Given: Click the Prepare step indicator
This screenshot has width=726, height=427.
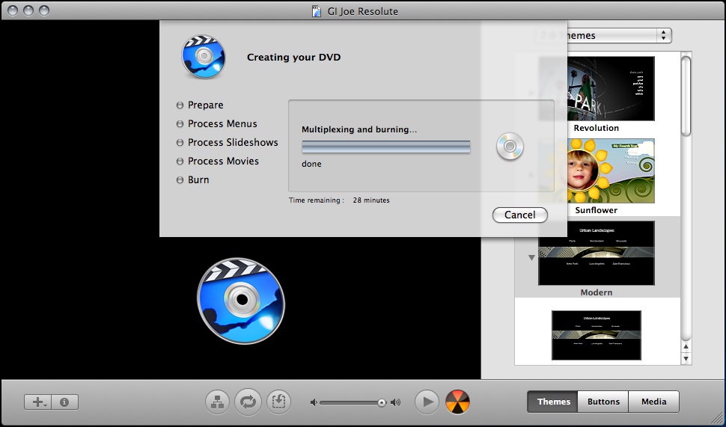Looking at the screenshot, I should point(180,105).
